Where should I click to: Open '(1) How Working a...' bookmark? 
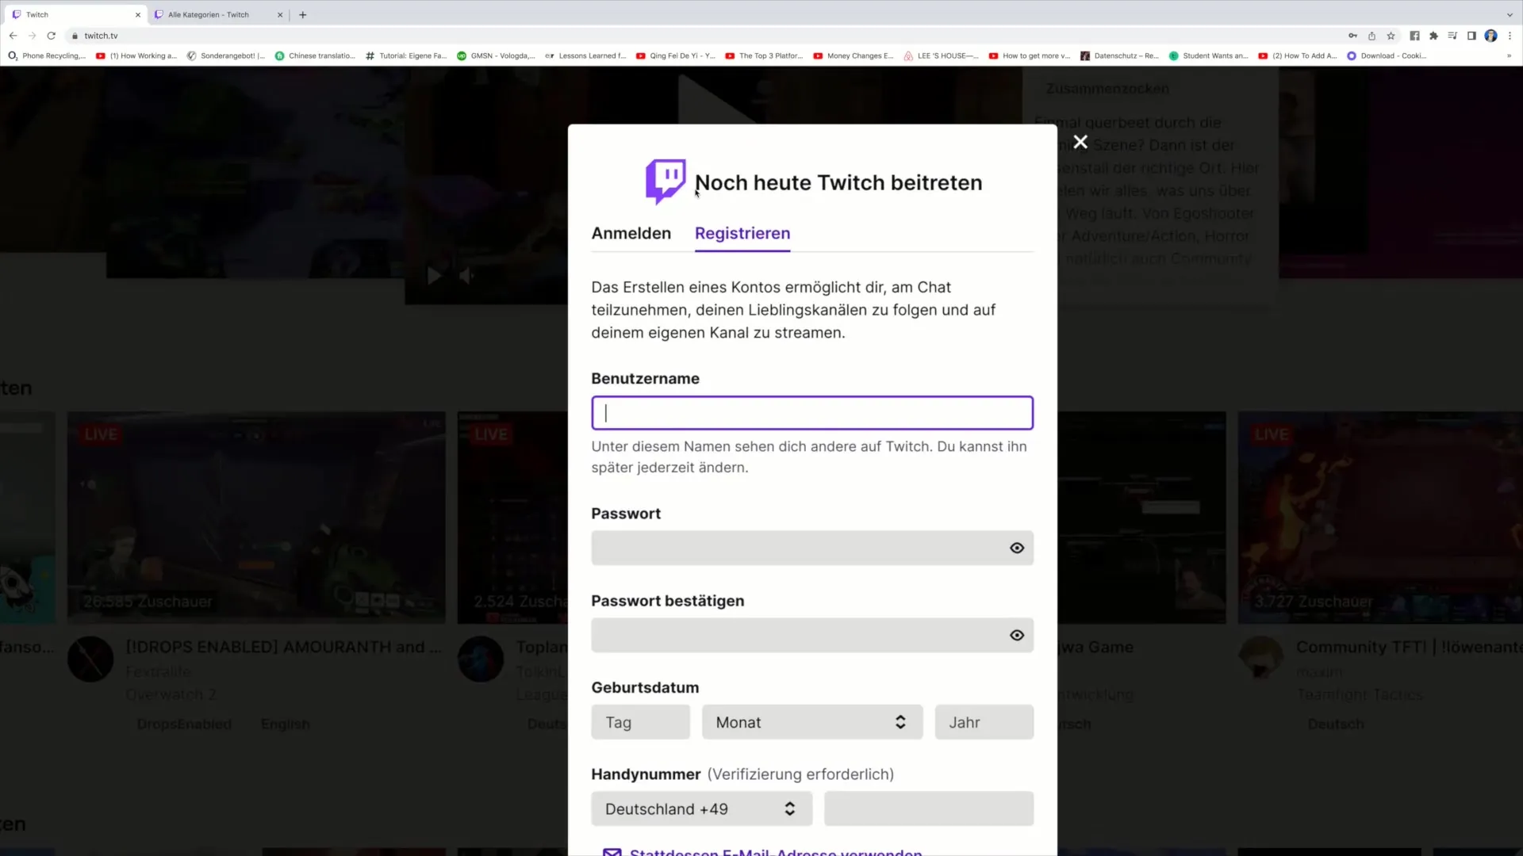click(x=136, y=56)
